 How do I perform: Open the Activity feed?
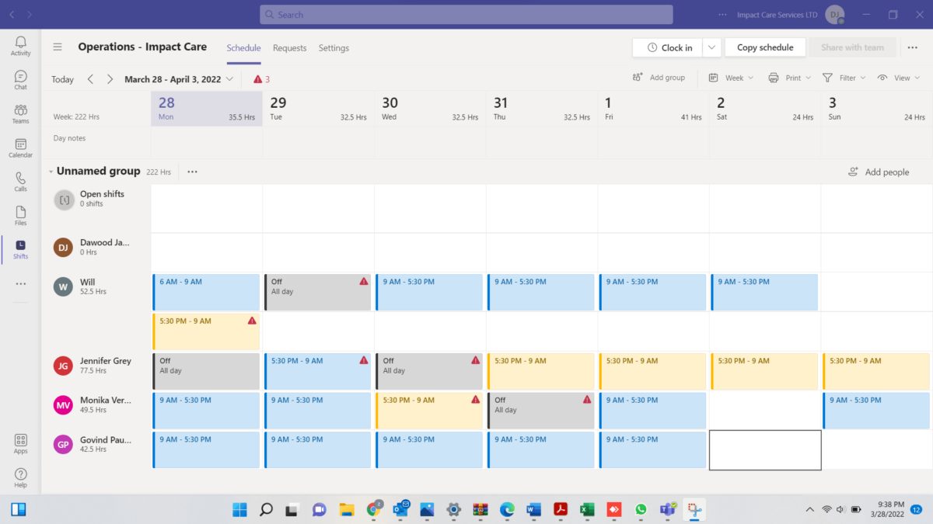point(19,44)
